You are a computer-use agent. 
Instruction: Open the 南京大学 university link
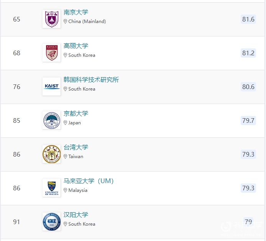tap(76, 12)
